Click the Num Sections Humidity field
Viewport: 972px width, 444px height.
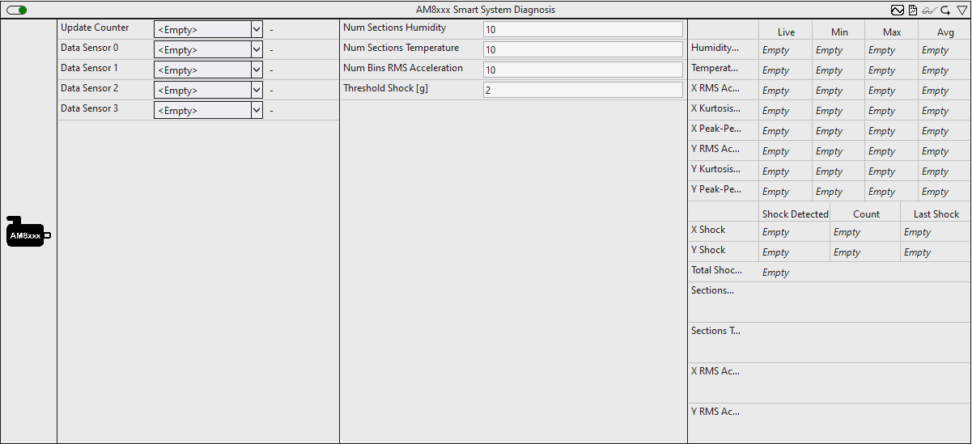tap(583, 29)
